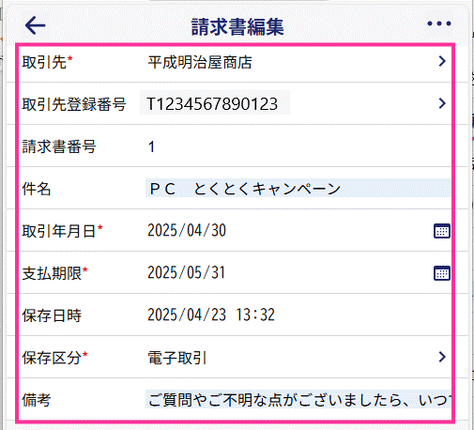Expand 取引先登録番号 chevron

point(442,103)
